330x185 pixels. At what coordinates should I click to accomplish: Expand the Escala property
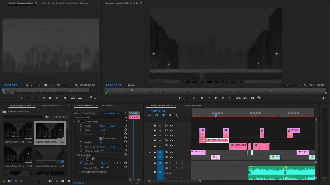77,130
